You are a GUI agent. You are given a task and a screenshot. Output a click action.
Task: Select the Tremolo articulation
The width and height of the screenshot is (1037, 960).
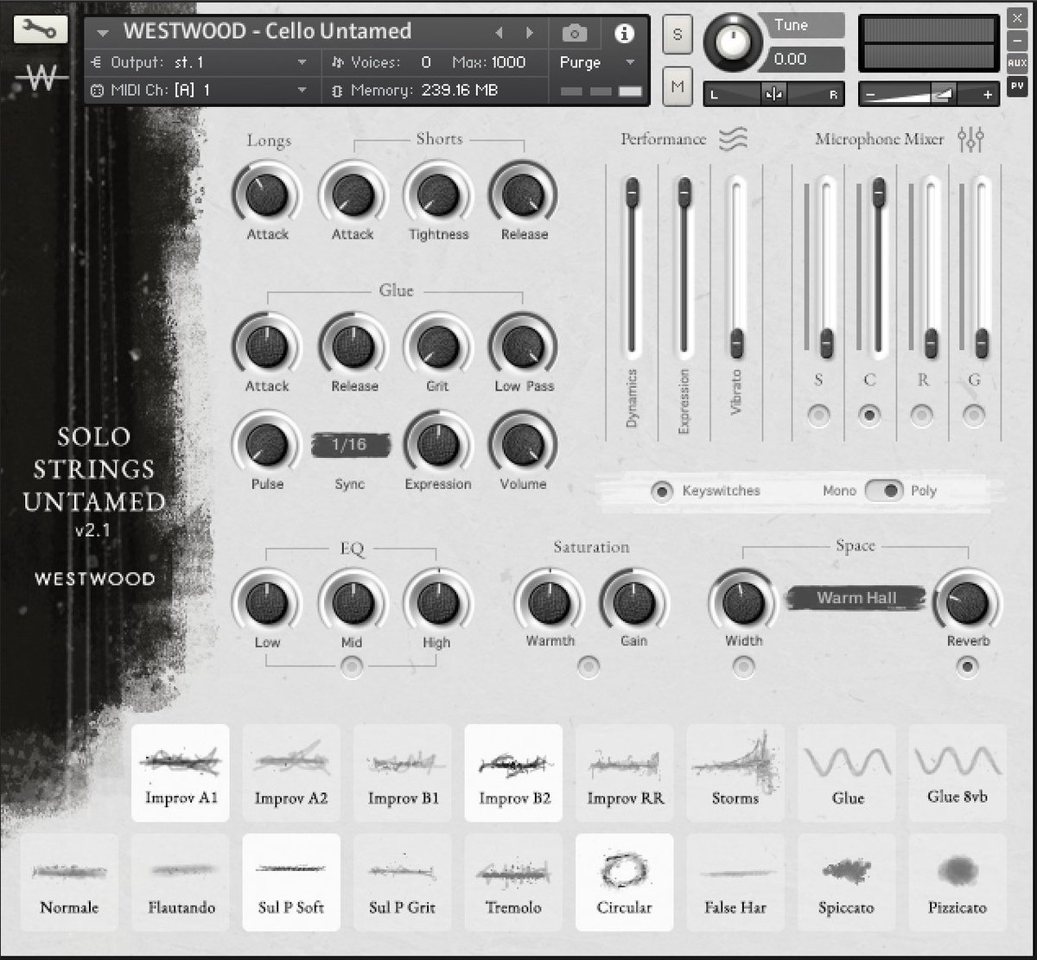pos(513,882)
